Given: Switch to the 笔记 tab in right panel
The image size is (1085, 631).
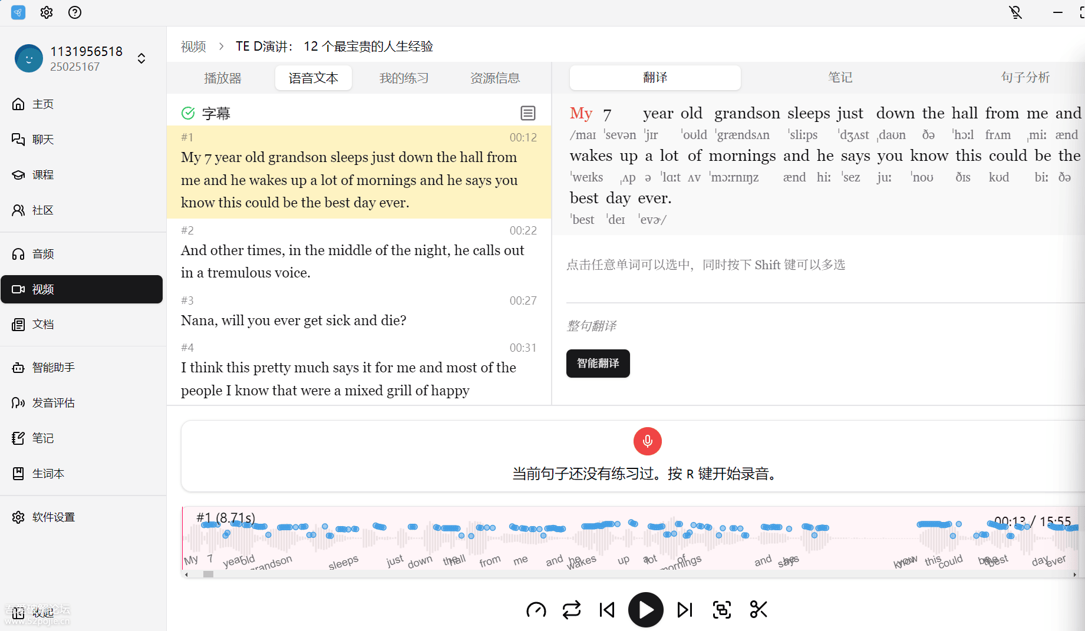Looking at the screenshot, I should (x=840, y=77).
